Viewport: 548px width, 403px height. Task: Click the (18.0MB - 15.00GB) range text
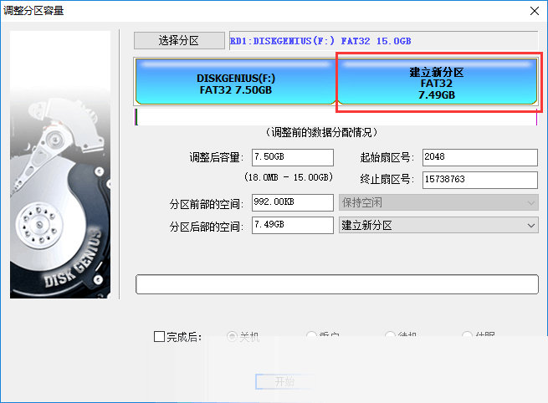(x=289, y=177)
